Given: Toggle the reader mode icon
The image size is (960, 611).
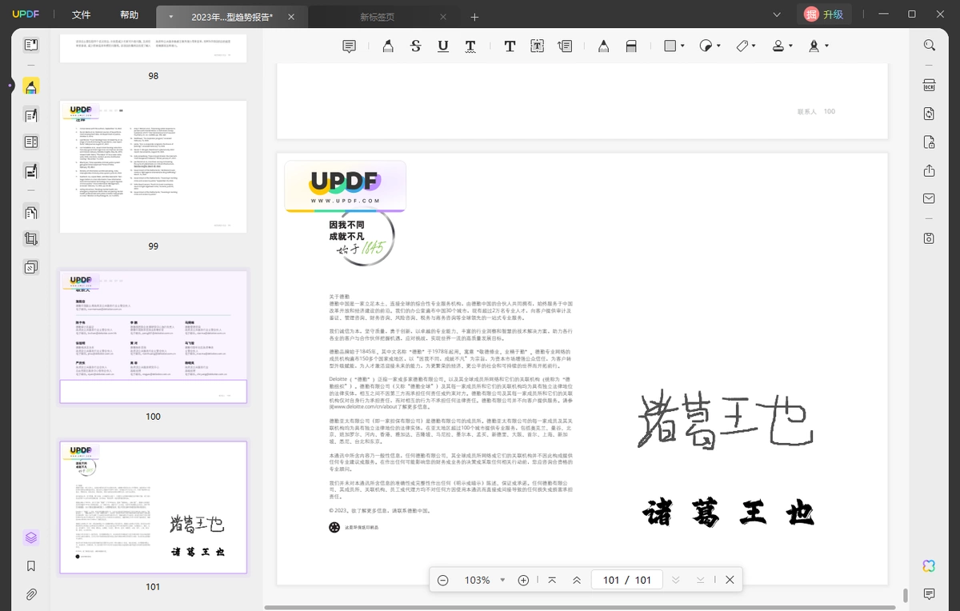Looking at the screenshot, I should [31, 46].
